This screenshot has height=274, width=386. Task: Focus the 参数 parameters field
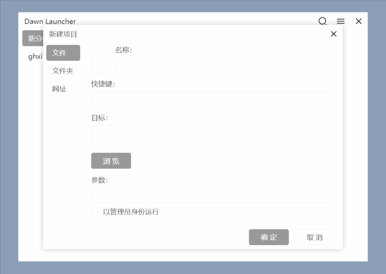click(213, 195)
